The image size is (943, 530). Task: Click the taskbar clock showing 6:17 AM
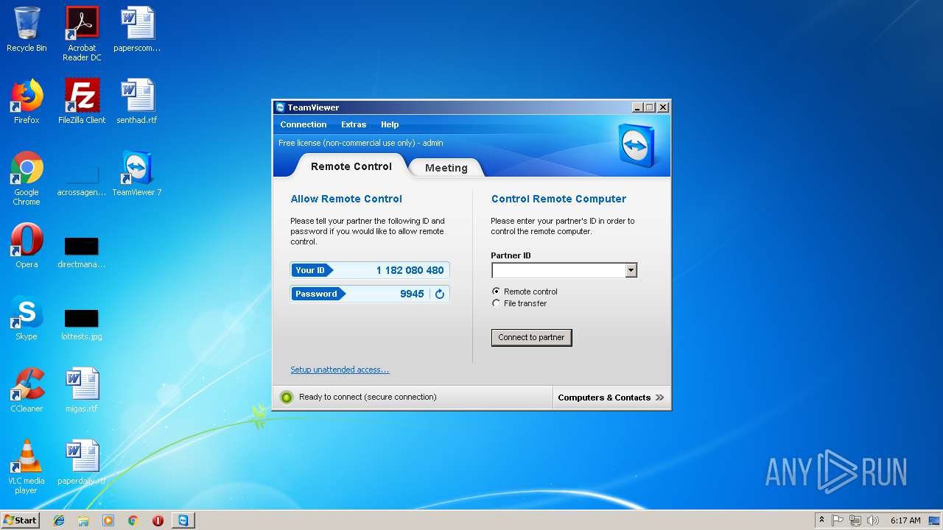[x=905, y=520]
